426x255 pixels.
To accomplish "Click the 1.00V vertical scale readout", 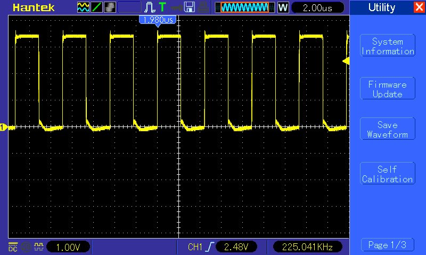I will click(68, 247).
